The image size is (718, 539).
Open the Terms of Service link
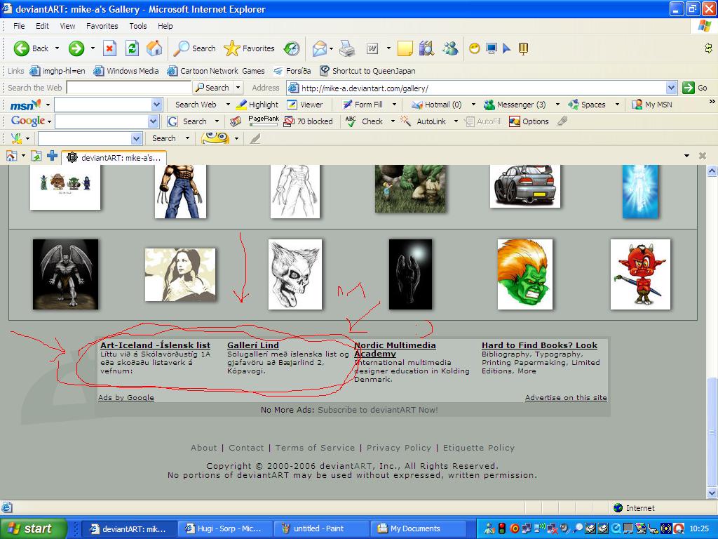[315, 448]
